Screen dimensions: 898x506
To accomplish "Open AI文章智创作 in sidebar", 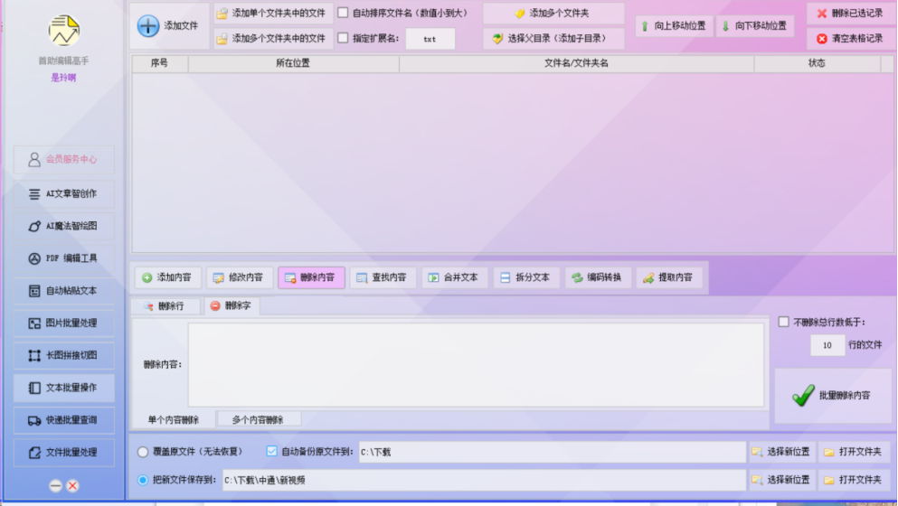I will 63,194.
